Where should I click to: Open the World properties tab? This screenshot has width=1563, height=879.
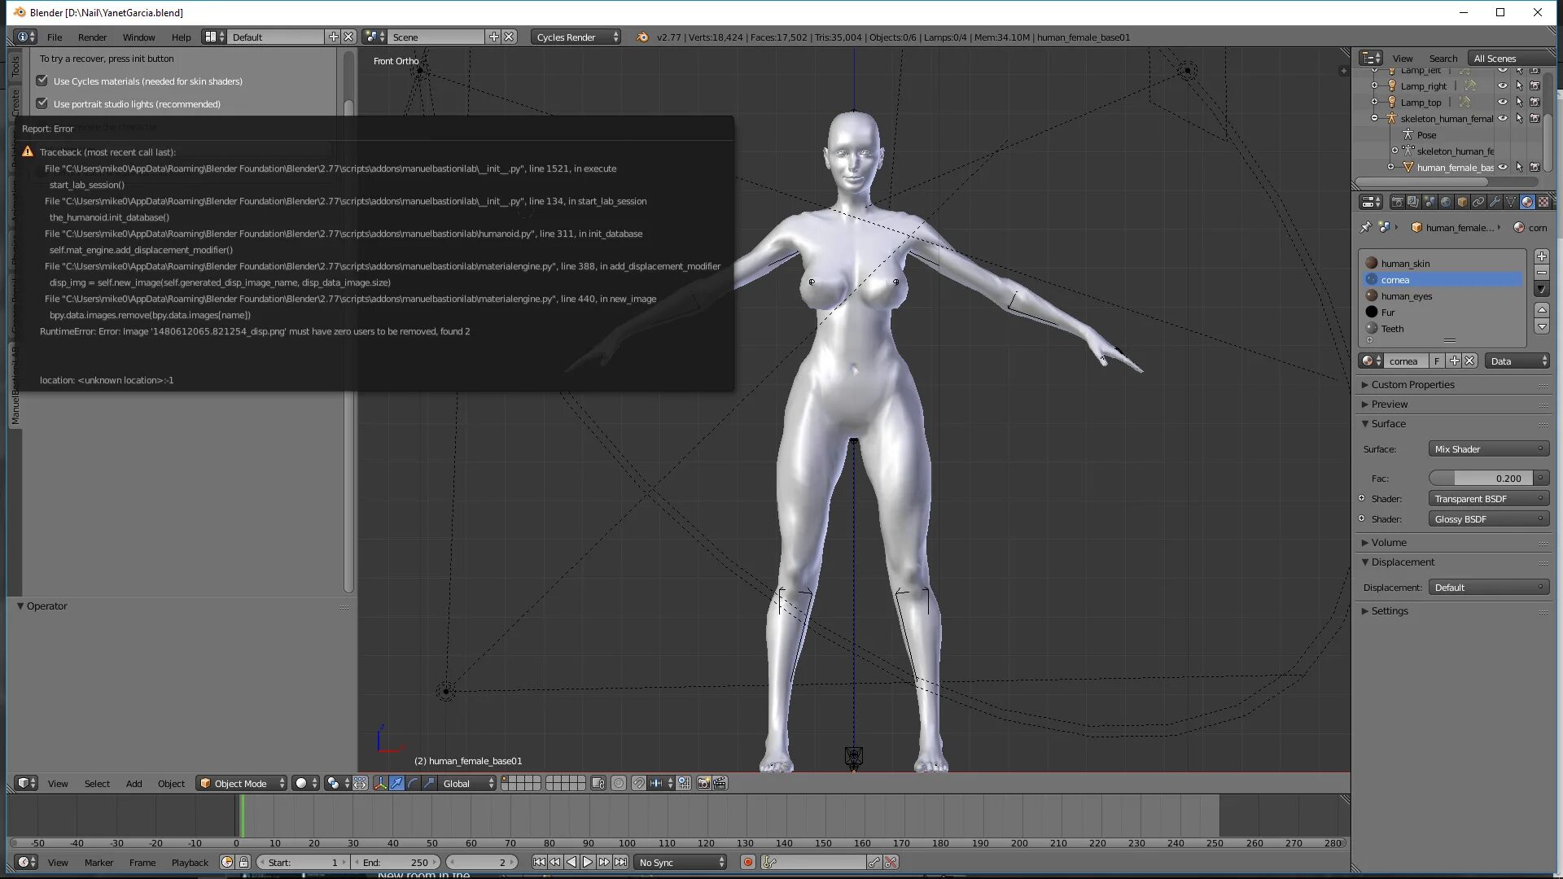click(x=1446, y=202)
